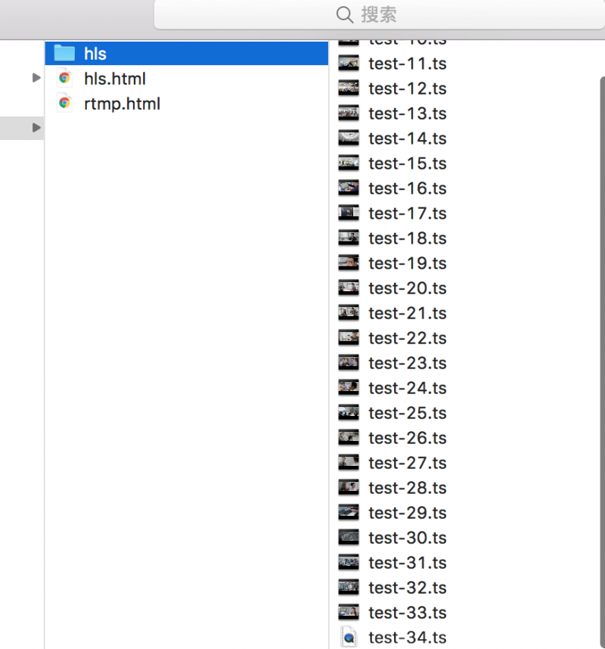This screenshot has width=605, height=649.
Task: Select file name test-15.ts
Action: tap(408, 163)
